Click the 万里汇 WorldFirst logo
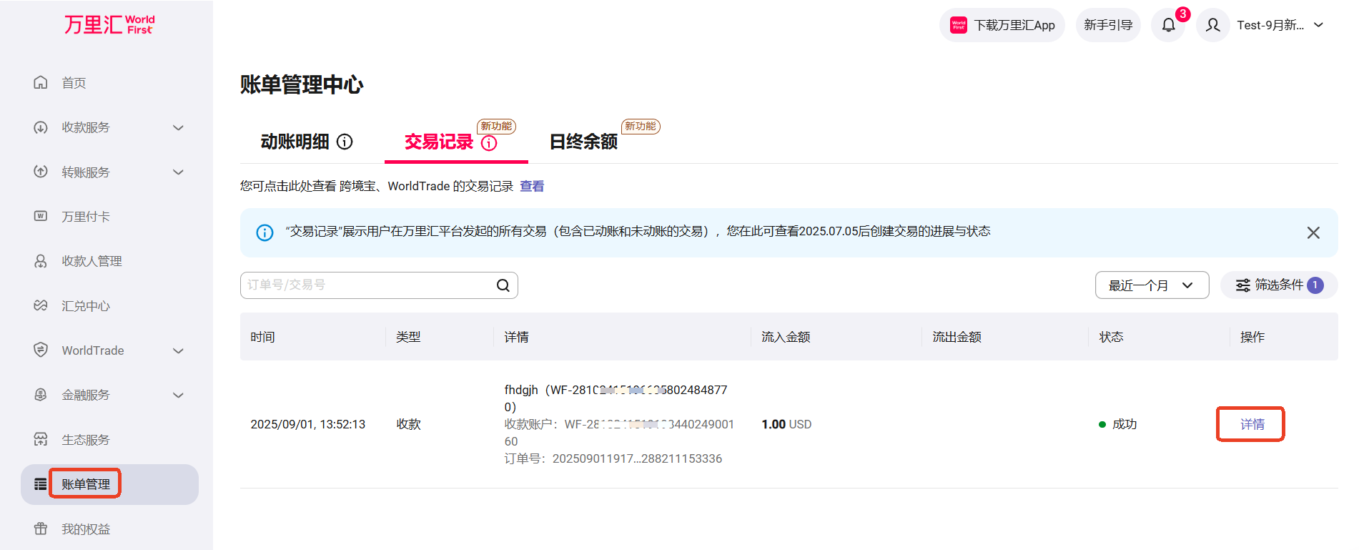 (109, 25)
